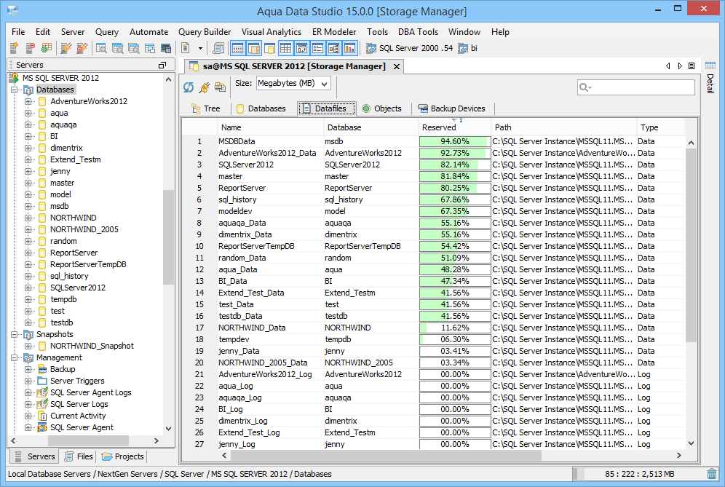Collapse the Snapshots tree node

pos(15,334)
